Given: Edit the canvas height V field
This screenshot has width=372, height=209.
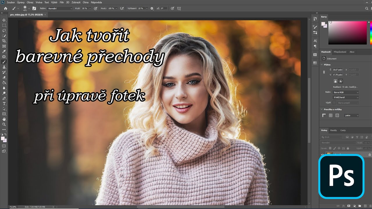Looking at the screenshot, I should (338, 75).
